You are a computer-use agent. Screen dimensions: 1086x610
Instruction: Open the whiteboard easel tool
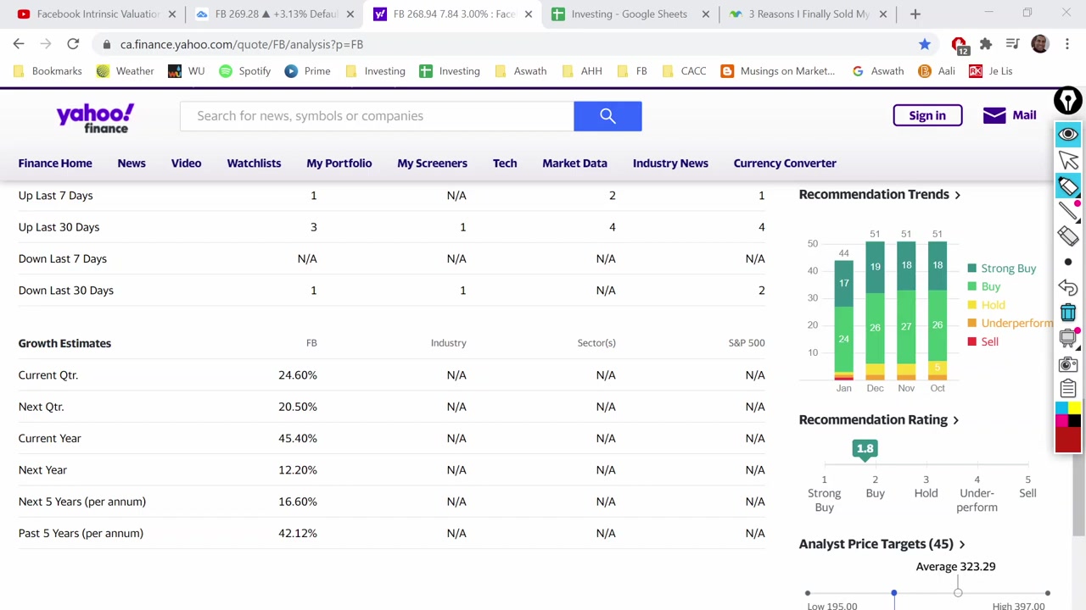1067,338
